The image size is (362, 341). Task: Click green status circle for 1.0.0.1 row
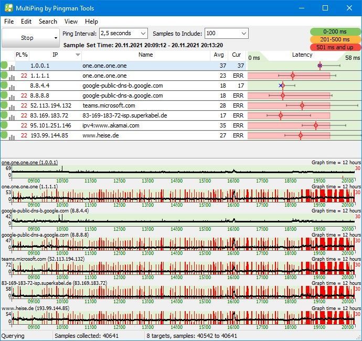coord(4,66)
